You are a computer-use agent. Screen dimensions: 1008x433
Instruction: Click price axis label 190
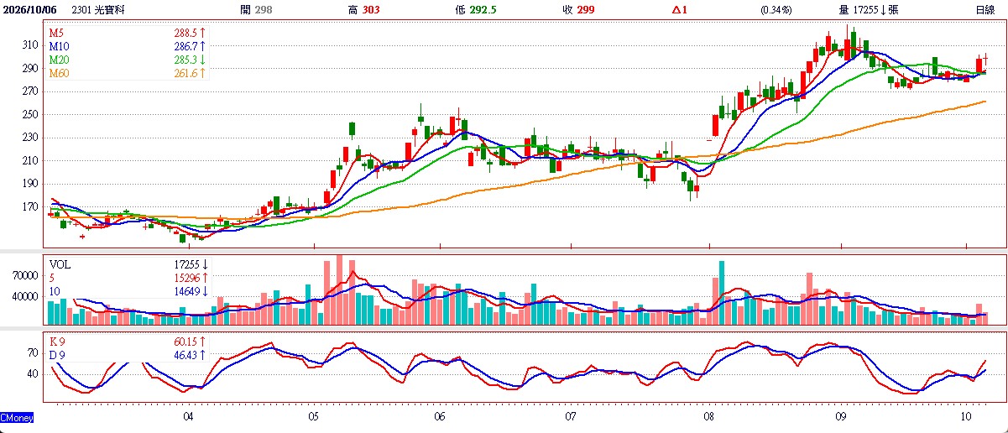30,184
